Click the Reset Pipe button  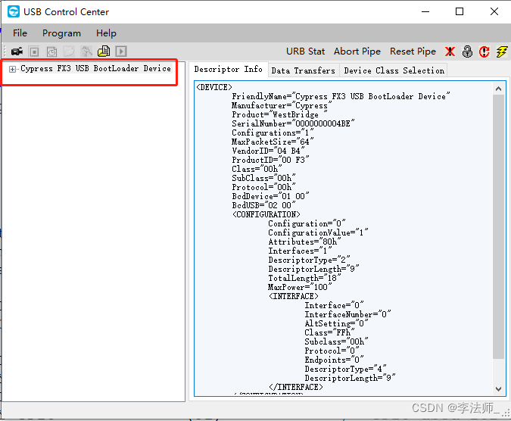413,51
